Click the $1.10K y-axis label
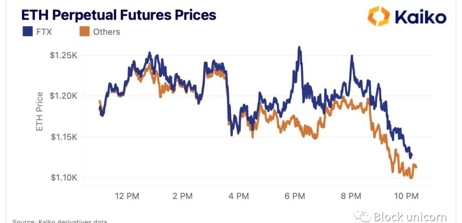The height and width of the screenshot is (223, 462). (63, 178)
